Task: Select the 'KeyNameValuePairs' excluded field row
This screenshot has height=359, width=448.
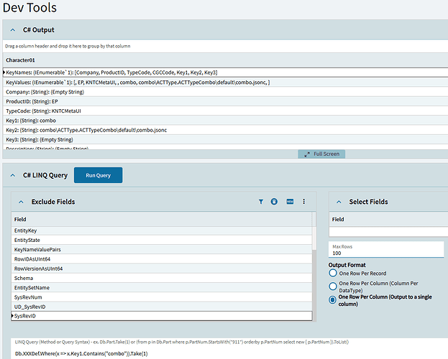Action: [x=162, y=249]
